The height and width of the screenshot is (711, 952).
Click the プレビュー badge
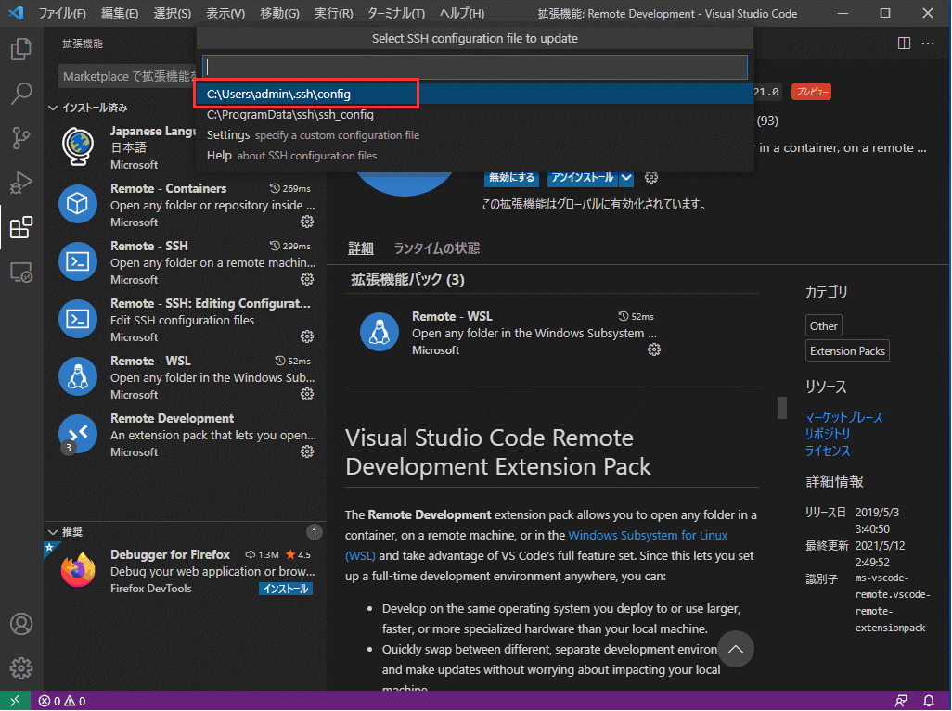[811, 92]
